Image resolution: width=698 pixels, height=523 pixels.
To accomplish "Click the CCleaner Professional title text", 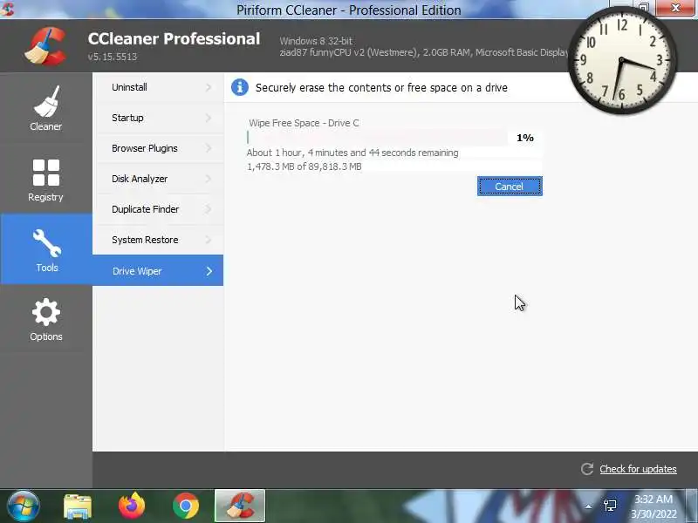I will 174,38.
